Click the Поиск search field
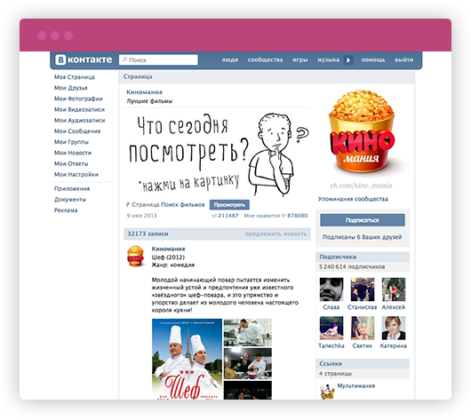The image size is (471, 420). pos(158,59)
